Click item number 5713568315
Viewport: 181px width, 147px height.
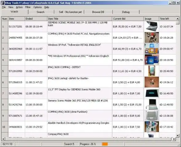(x=15, y=82)
